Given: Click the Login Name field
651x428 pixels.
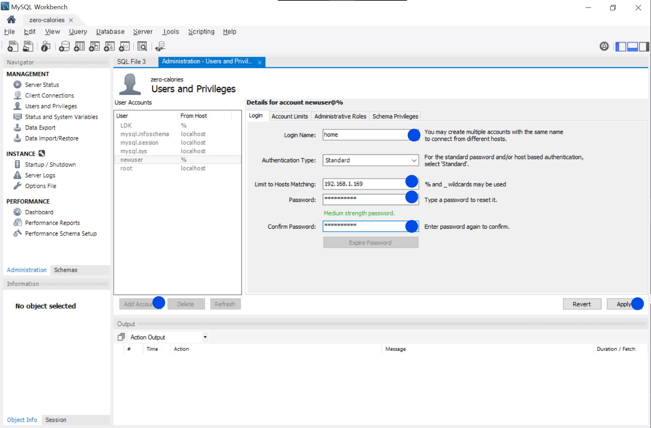Looking at the screenshot, I should tap(371, 134).
